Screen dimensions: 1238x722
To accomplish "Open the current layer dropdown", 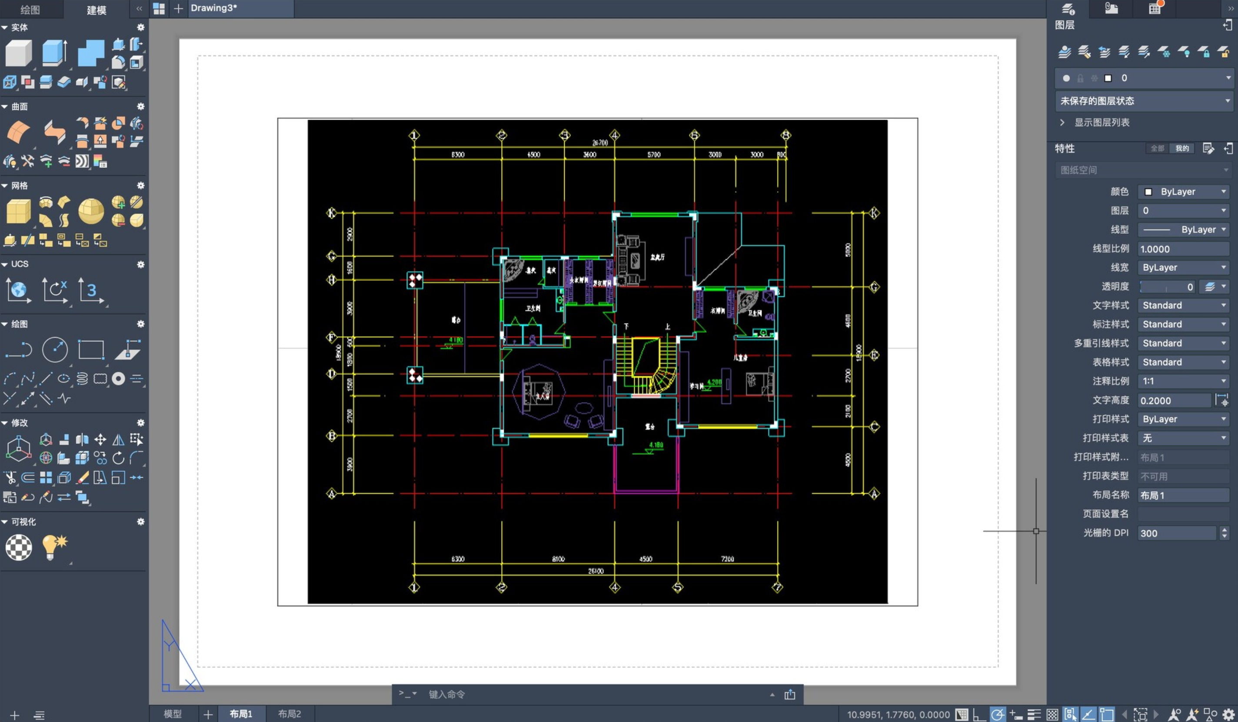I will click(x=1144, y=78).
